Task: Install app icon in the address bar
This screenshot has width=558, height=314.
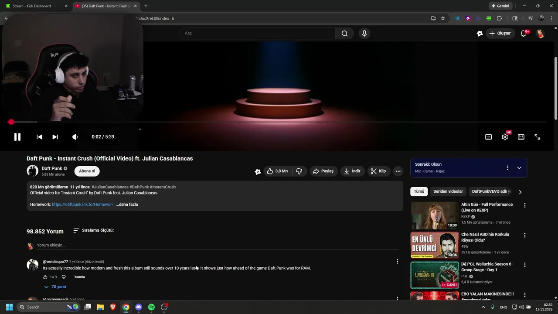Action: click(433, 18)
